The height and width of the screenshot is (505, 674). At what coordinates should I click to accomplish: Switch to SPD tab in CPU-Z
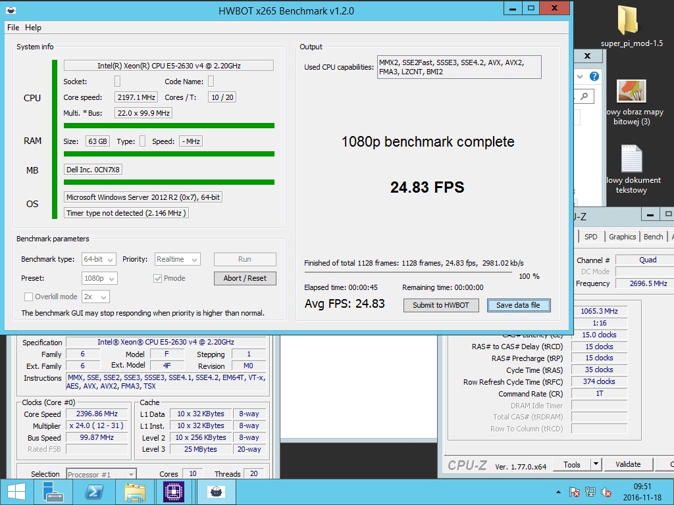(x=591, y=237)
